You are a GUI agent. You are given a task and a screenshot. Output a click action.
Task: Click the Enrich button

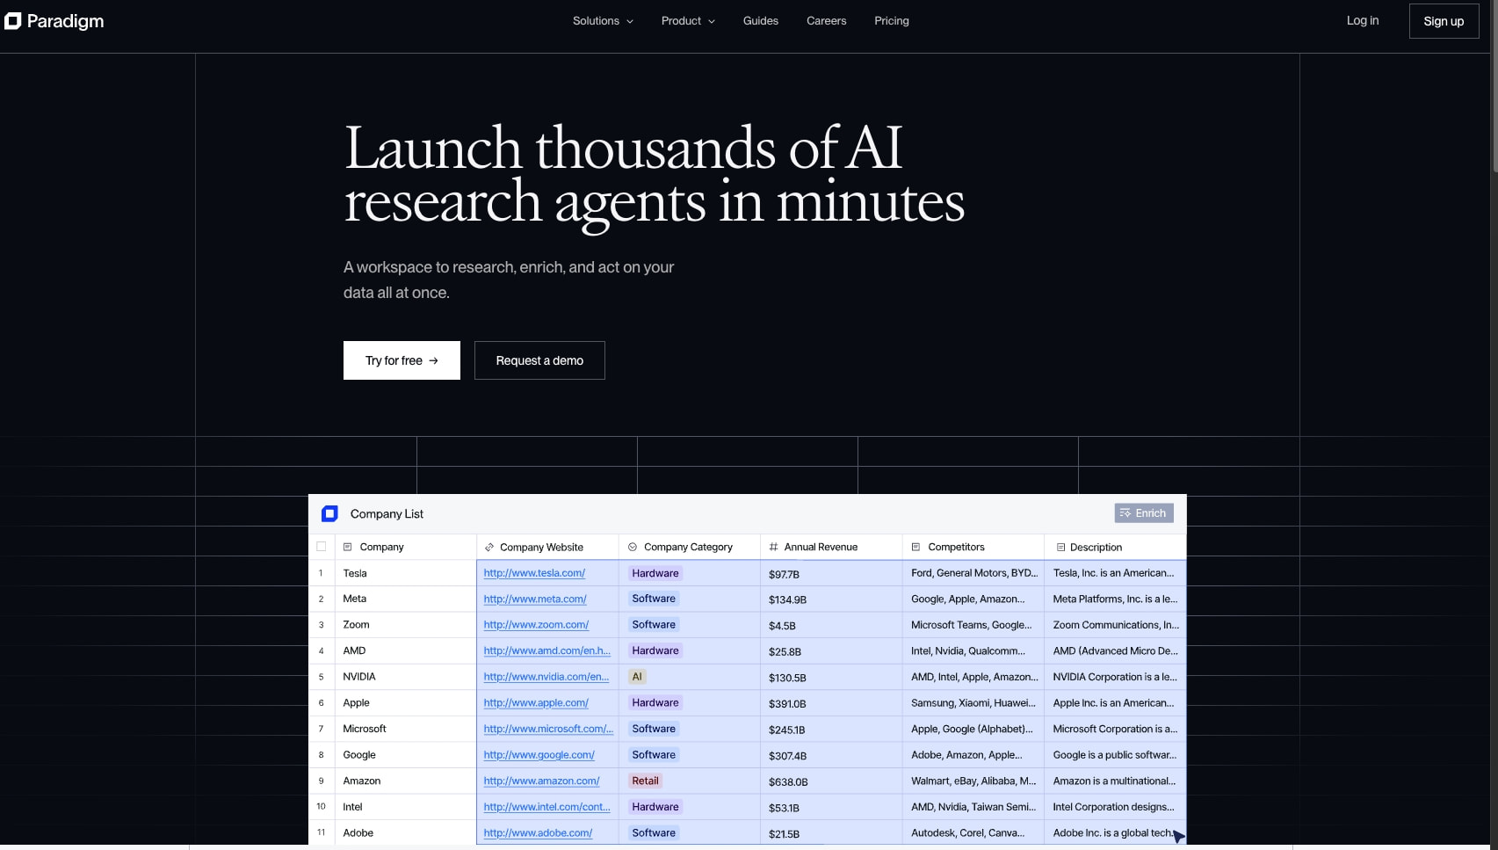tap(1144, 513)
